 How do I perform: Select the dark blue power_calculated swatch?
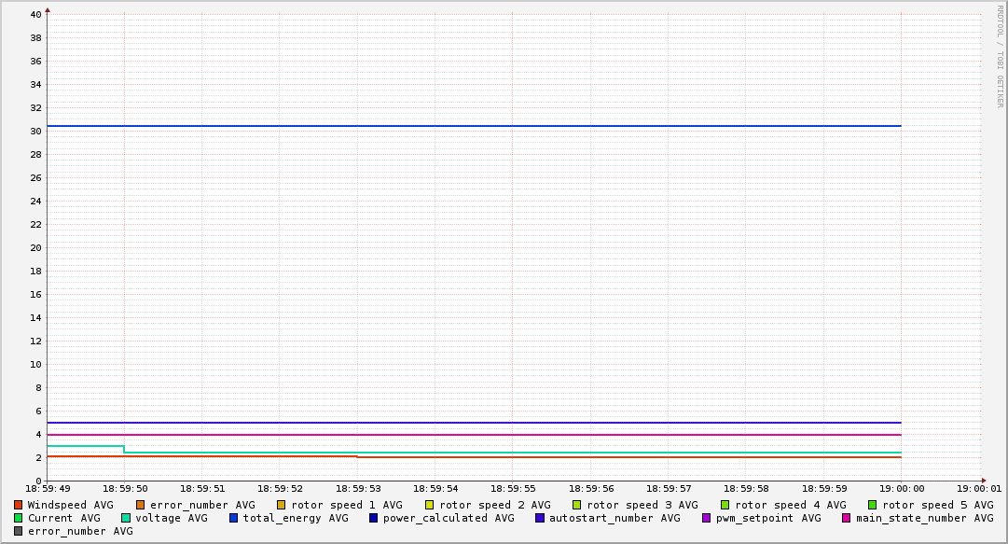[374, 518]
